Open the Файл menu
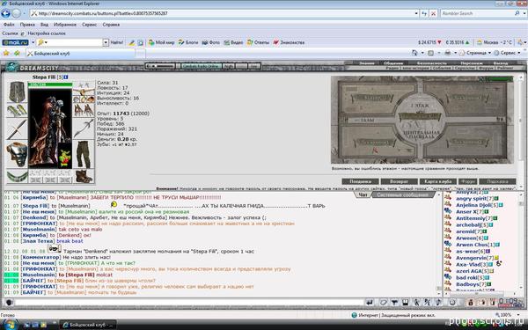528x330 pixels. click(x=9, y=25)
